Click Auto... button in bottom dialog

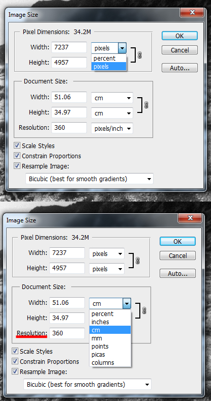click(177, 273)
